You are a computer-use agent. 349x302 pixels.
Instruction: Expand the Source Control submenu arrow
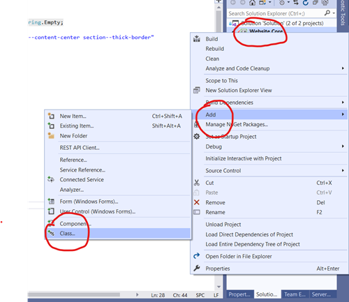[343, 170]
